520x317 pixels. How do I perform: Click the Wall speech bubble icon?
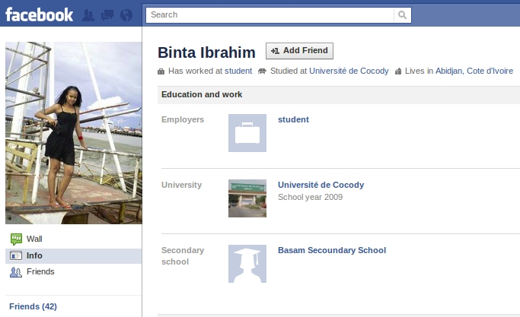[16, 239]
